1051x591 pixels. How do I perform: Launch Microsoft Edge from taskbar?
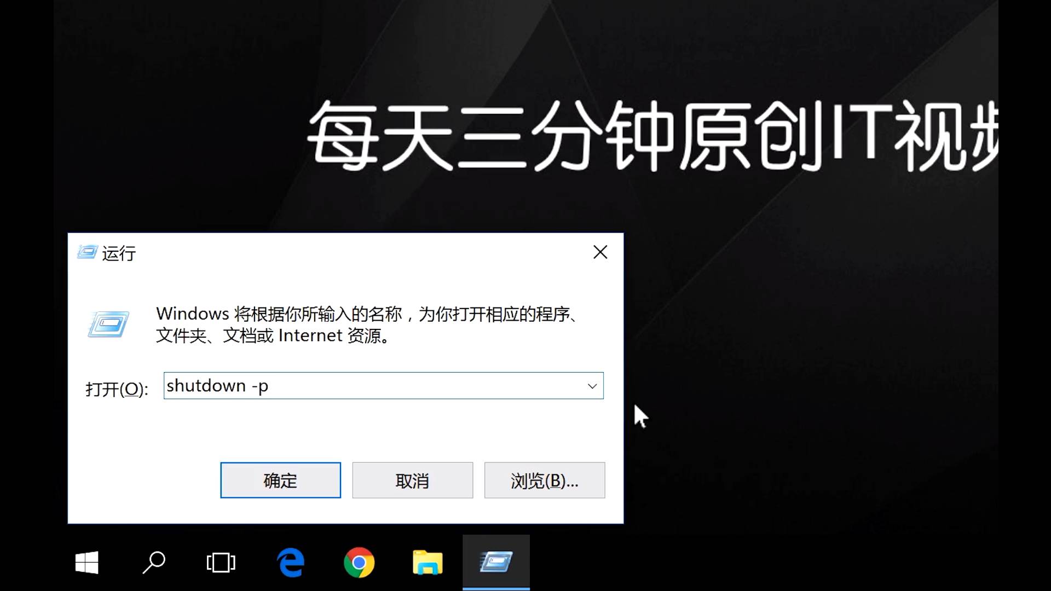coord(291,563)
